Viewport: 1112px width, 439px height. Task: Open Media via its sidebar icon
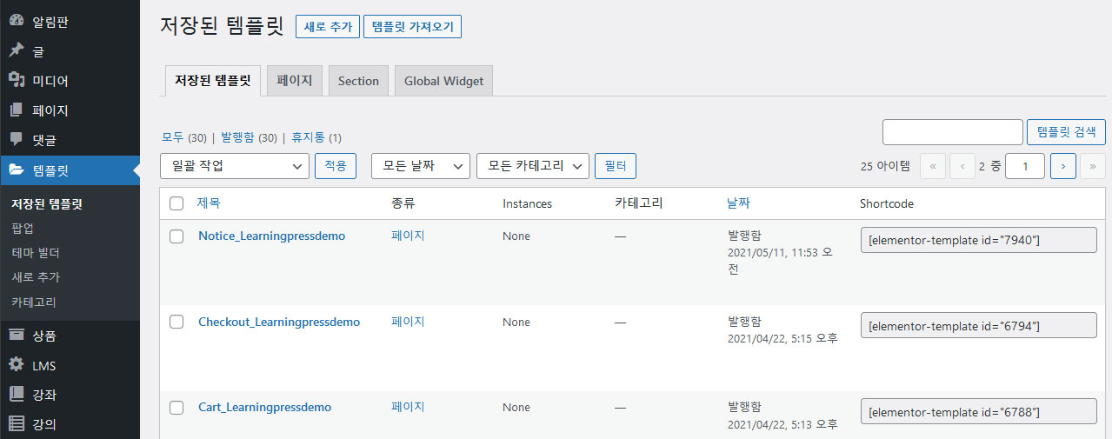coord(17,80)
